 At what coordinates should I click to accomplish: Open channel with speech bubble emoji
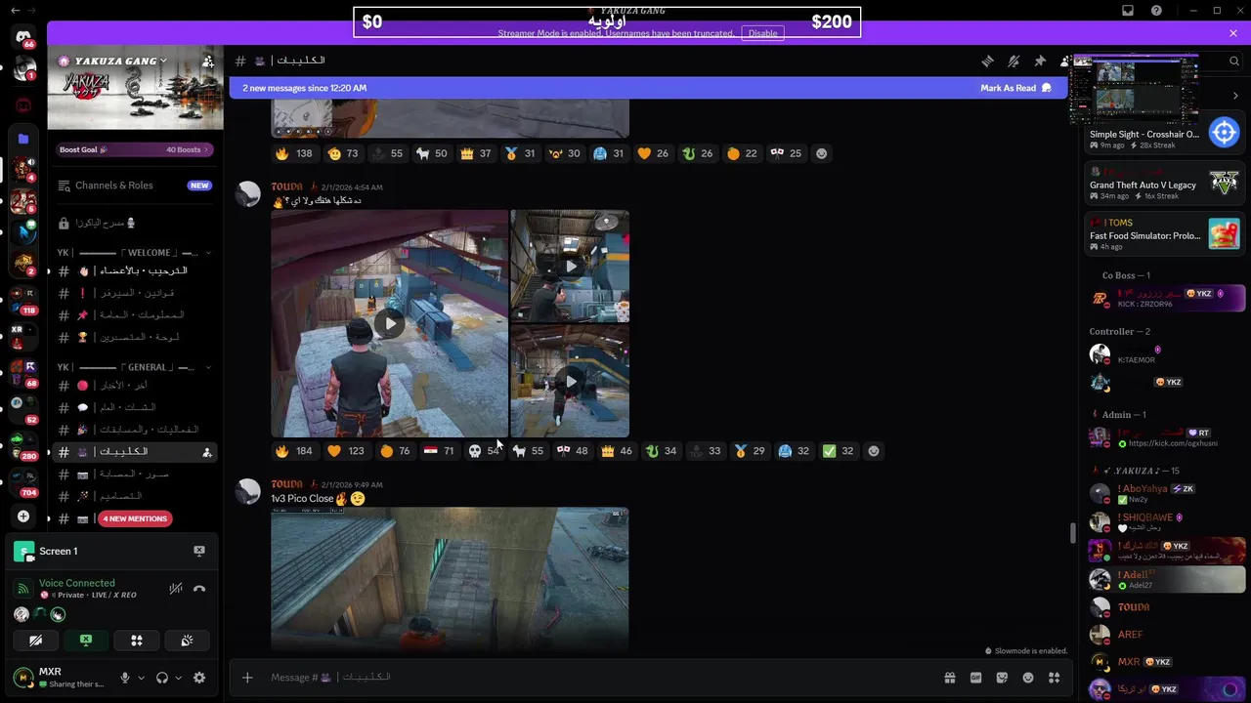(x=135, y=407)
